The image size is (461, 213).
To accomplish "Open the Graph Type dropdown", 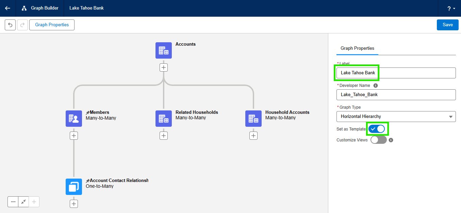I will [396, 117].
